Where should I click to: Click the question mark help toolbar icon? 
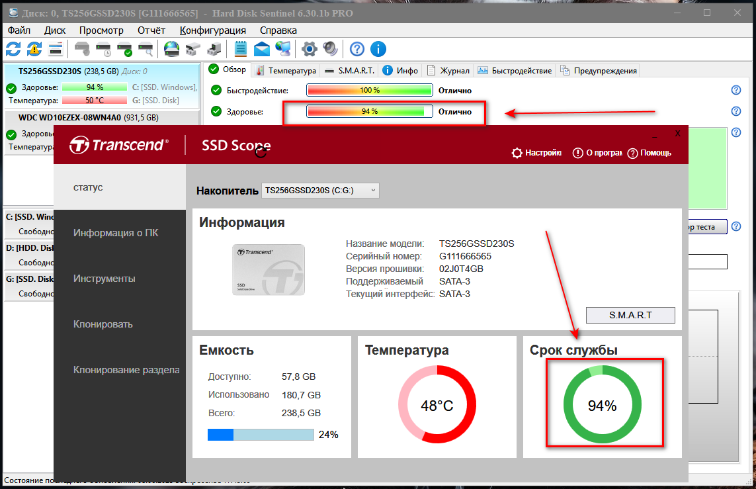click(x=357, y=49)
